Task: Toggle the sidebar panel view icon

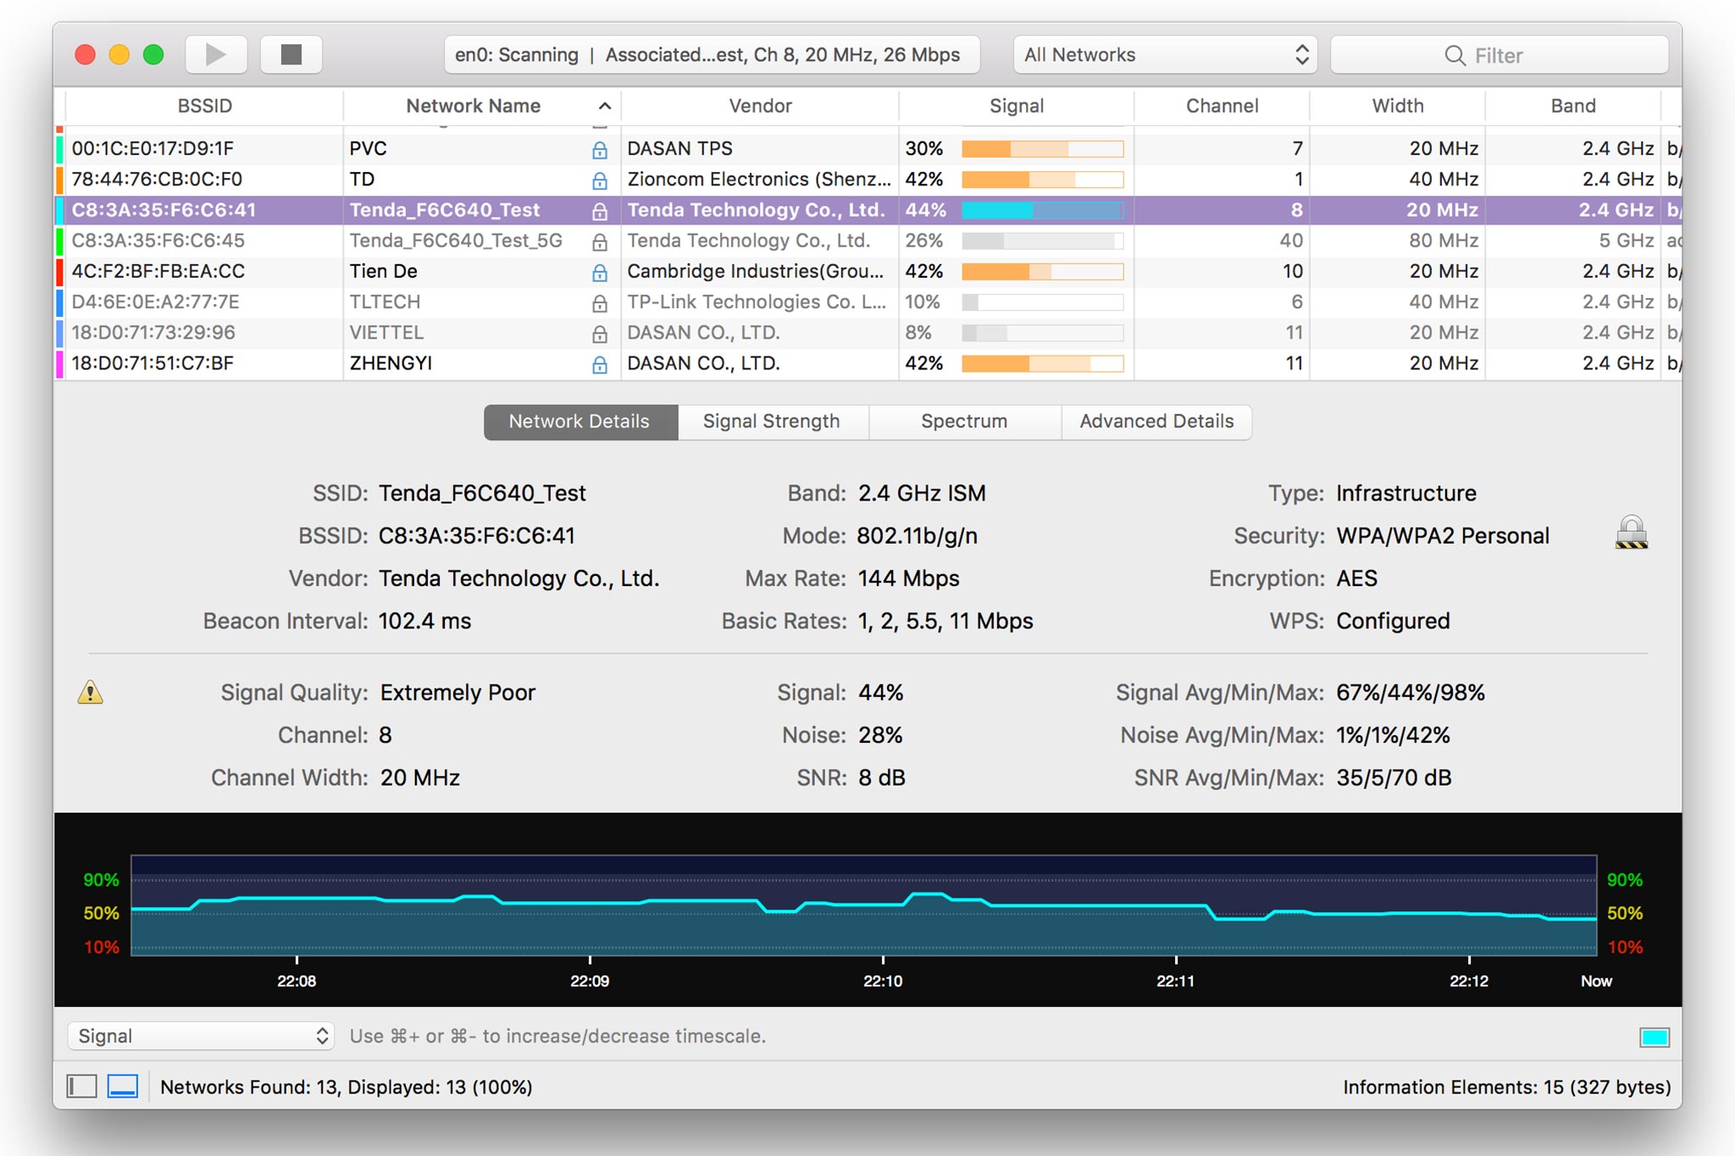Action: 82,1087
